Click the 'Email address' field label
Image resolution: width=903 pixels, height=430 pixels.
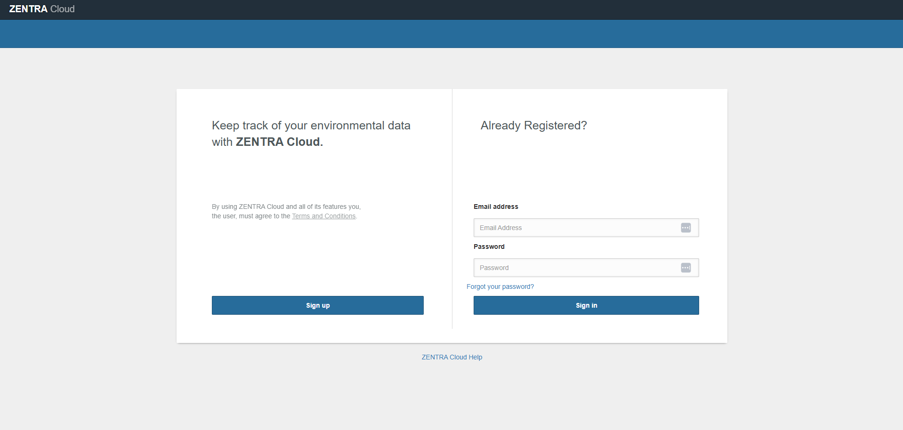pos(496,207)
